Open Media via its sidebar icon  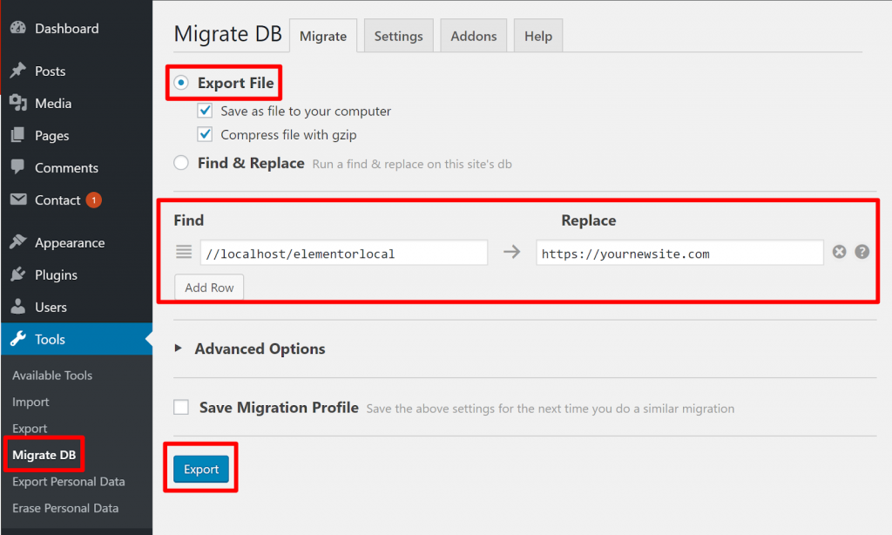click(17, 104)
